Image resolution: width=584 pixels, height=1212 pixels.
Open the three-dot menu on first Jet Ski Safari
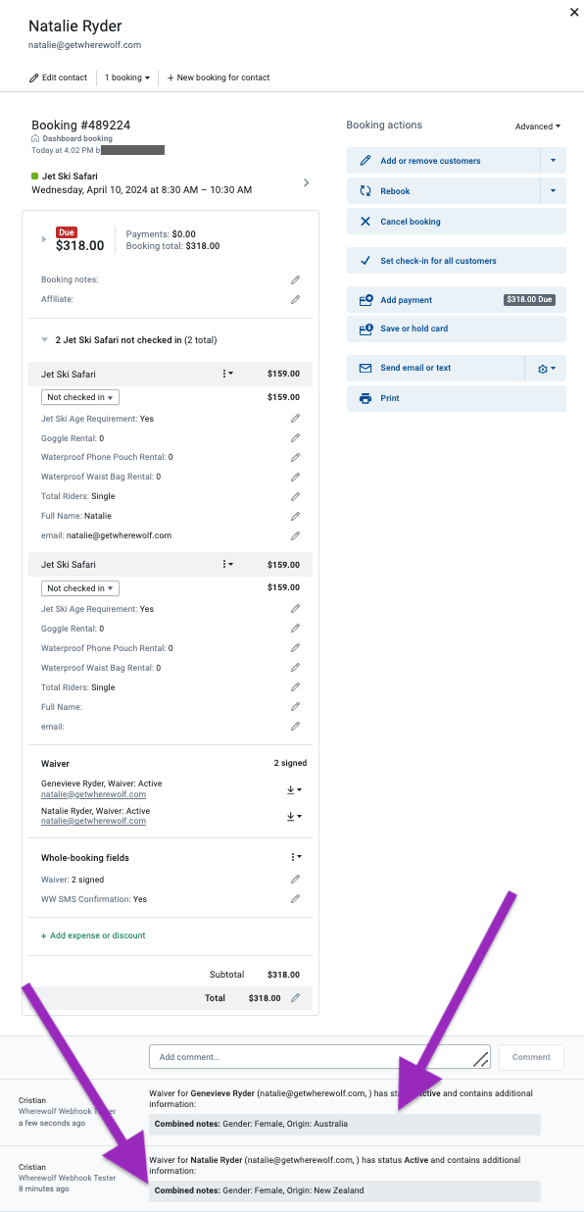(227, 374)
